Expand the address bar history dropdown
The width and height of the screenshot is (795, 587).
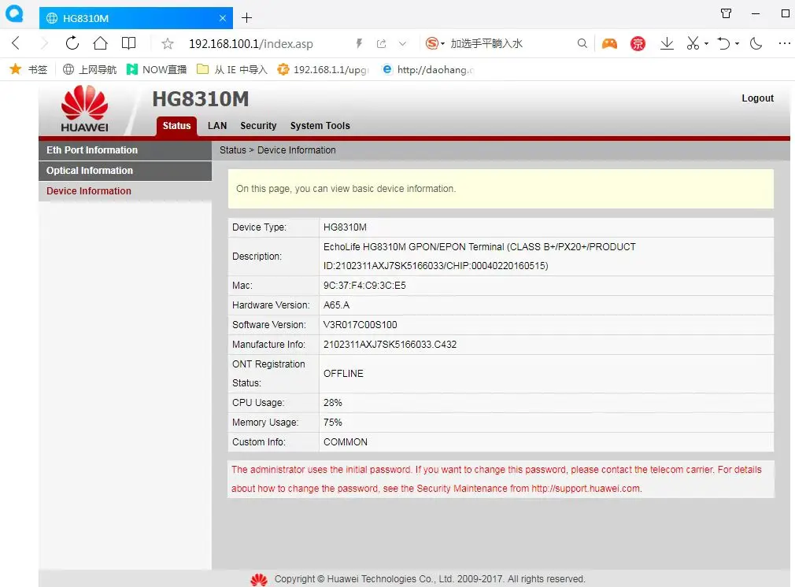tap(402, 43)
